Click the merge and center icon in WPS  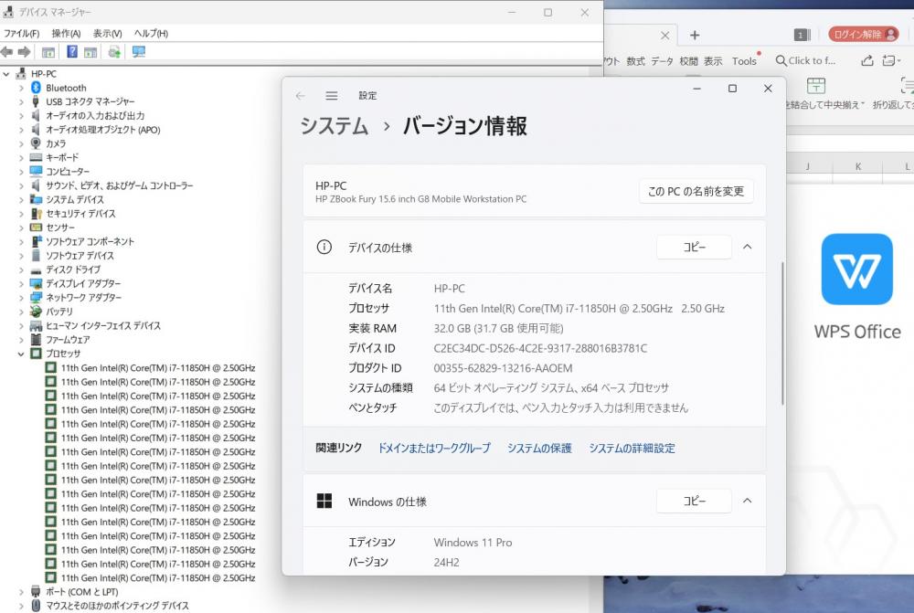[815, 86]
